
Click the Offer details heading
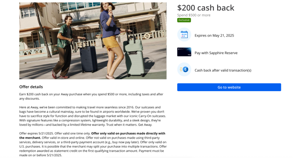(x=31, y=87)
